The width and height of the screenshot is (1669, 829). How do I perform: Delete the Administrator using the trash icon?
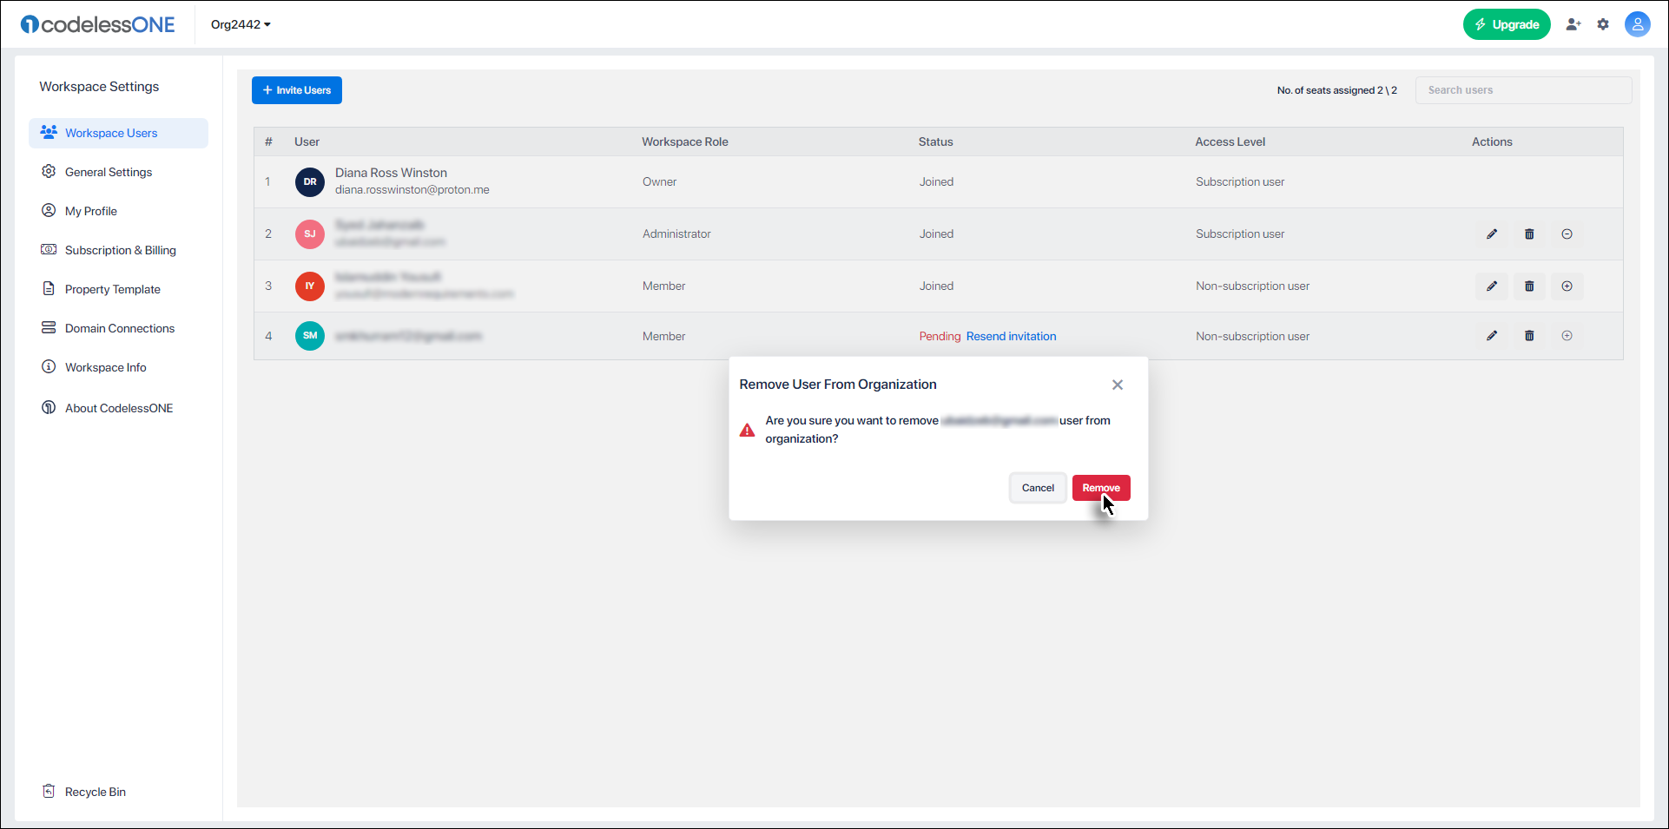click(x=1529, y=234)
